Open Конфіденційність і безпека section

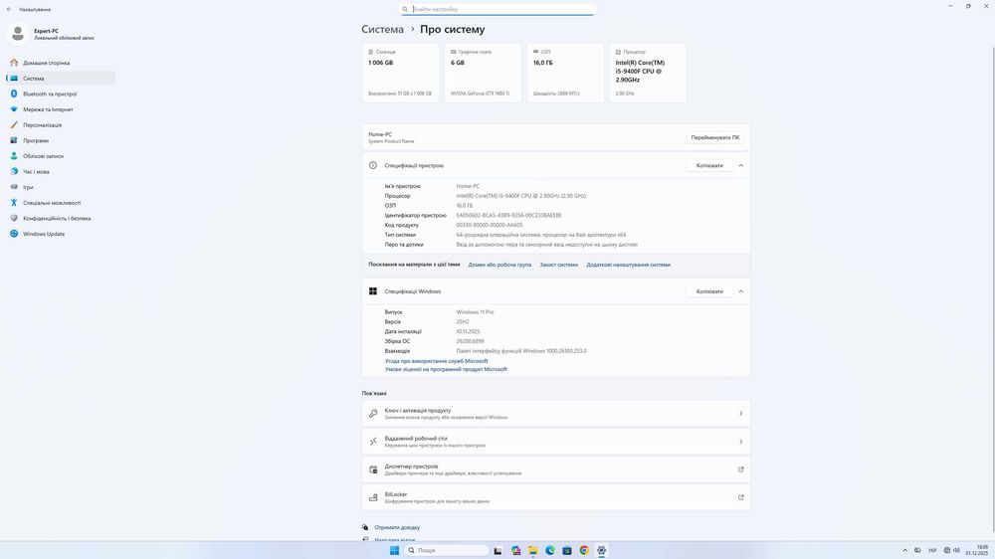point(61,218)
